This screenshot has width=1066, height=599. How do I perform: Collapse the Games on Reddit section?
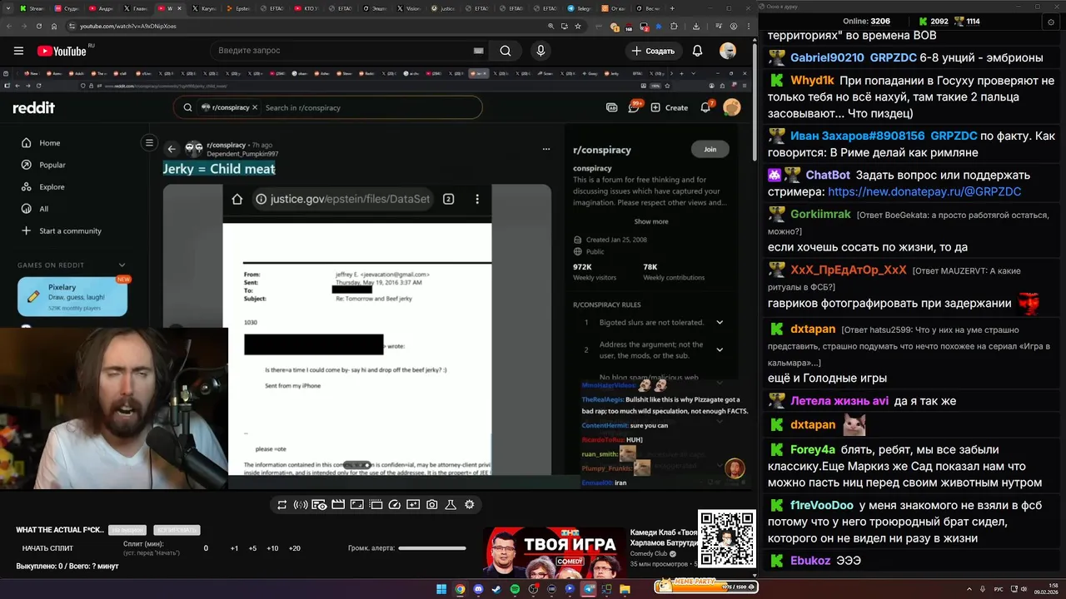(x=122, y=265)
